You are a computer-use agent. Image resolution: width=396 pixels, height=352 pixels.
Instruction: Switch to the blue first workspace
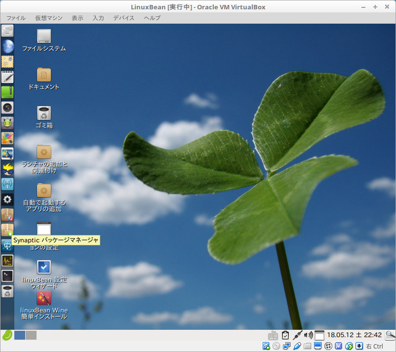coord(20,335)
